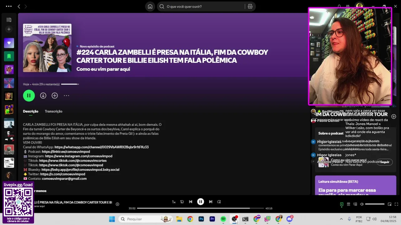Open Connect to a device
The width and height of the screenshot is (401, 225).
(355, 204)
